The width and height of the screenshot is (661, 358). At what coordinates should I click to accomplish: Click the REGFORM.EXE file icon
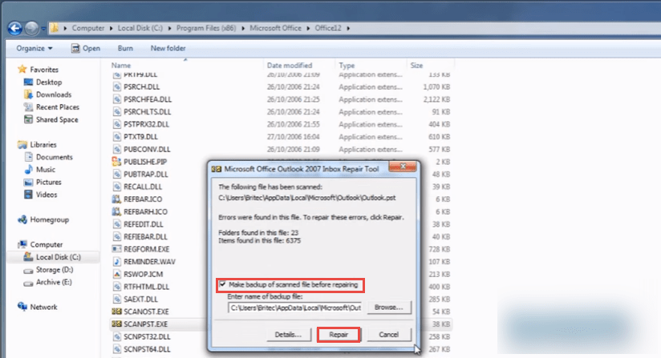pyautogui.click(x=116, y=249)
